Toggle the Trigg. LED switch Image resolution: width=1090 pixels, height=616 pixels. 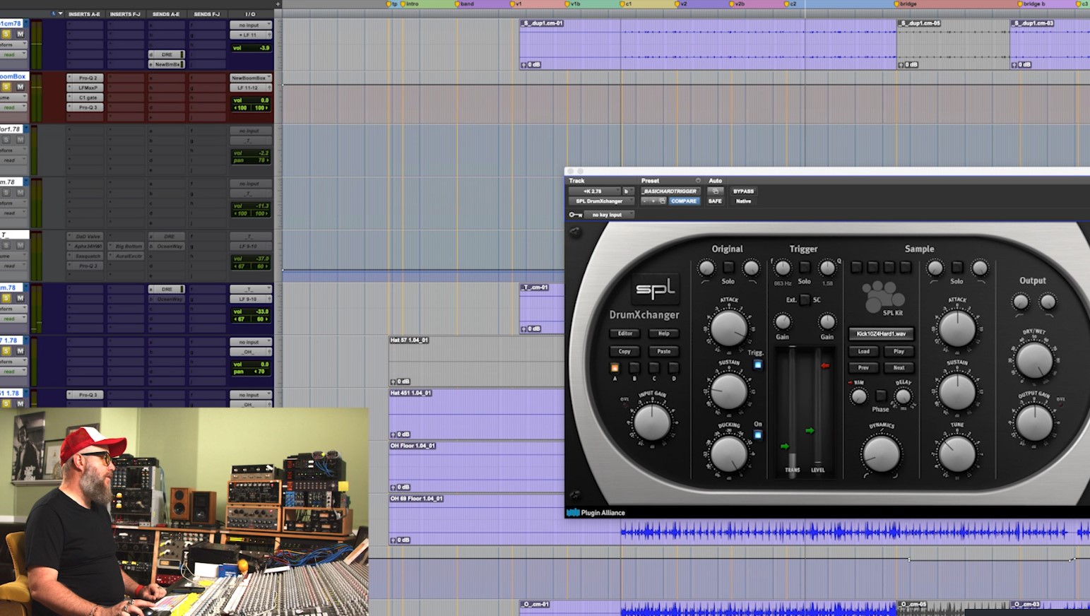coord(758,365)
